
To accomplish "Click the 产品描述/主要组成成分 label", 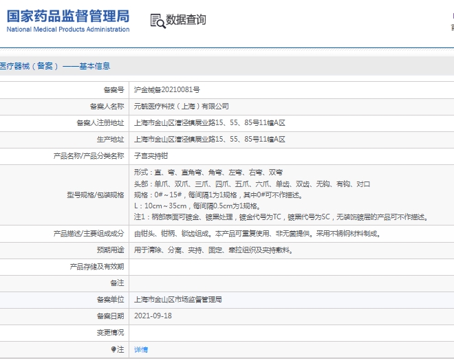I will tap(89, 234).
